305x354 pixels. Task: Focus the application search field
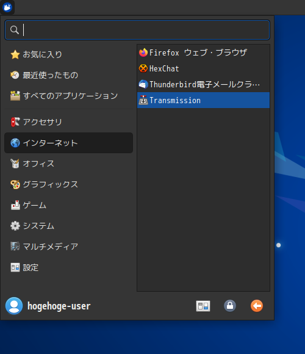137,30
